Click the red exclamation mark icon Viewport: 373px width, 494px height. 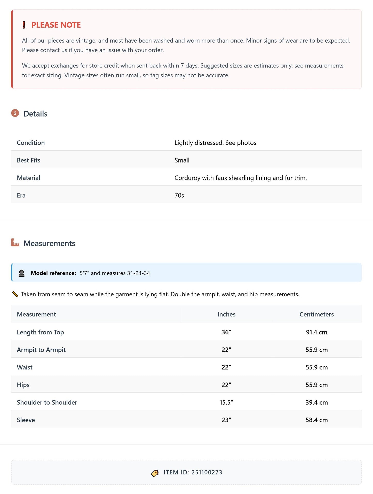24,25
